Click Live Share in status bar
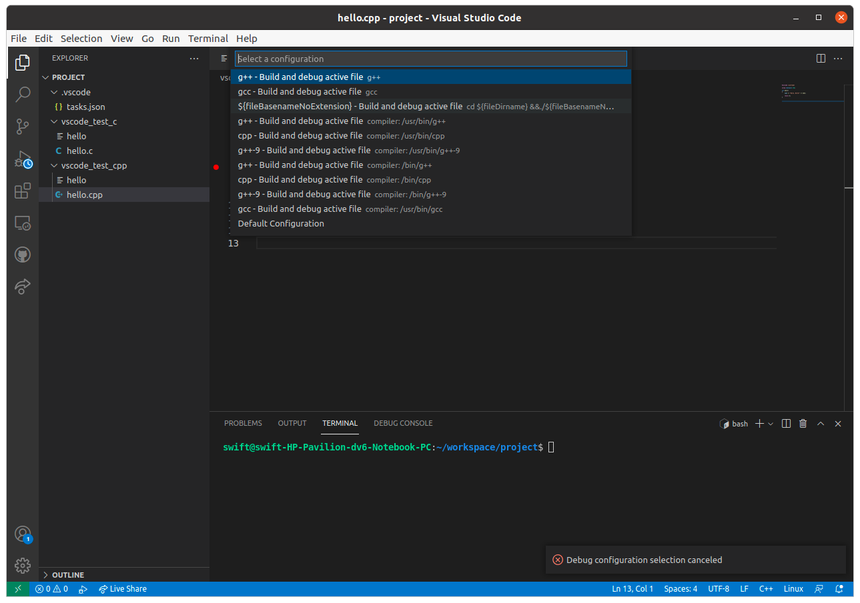Screen dimensions: 860x603 [123, 589]
